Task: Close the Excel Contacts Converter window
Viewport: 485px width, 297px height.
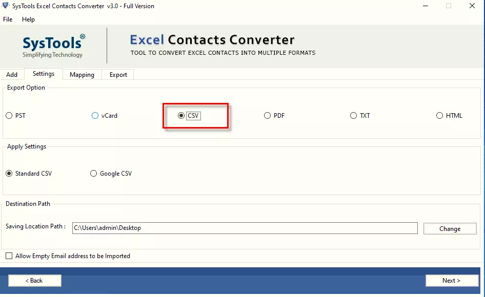Action: coord(472,6)
